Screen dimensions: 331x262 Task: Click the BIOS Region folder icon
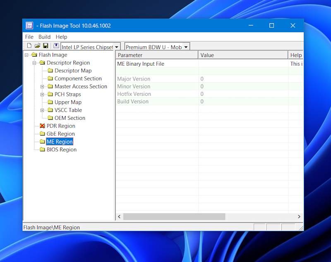pyautogui.click(x=42, y=150)
